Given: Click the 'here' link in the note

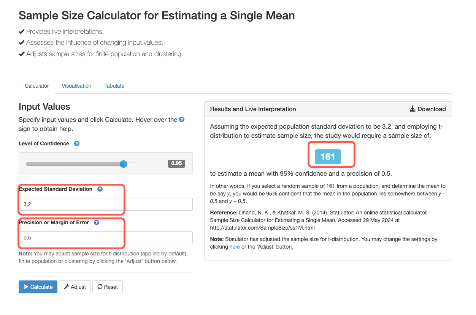Looking at the screenshot, I should click(x=235, y=247).
